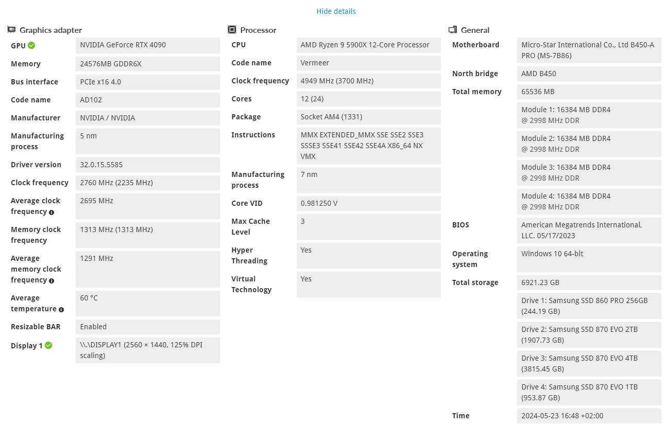This screenshot has height=426, width=664.
Task: Click the General section heading
Action: pyautogui.click(x=475, y=30)
